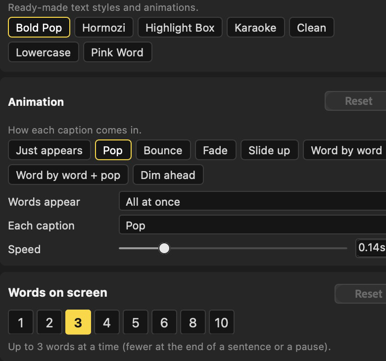
Task: Click the 'Words appear' label
Action: [x=44, y=202]
